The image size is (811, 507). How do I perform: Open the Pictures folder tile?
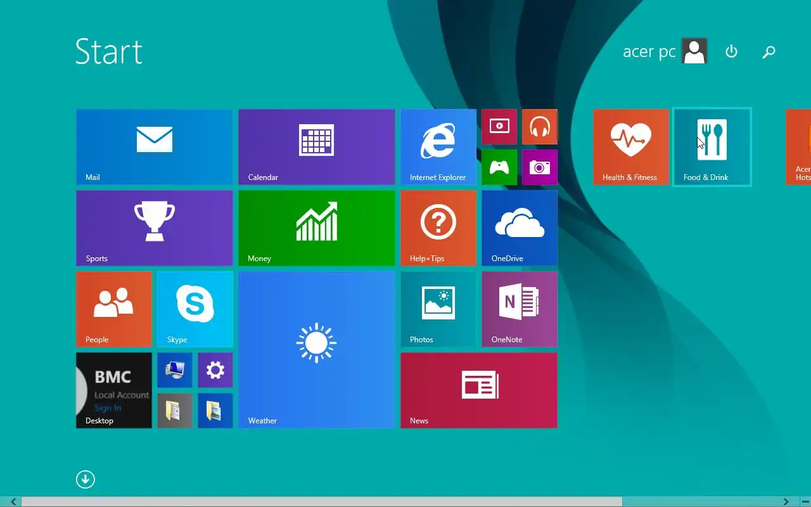(x=215, y=411)
